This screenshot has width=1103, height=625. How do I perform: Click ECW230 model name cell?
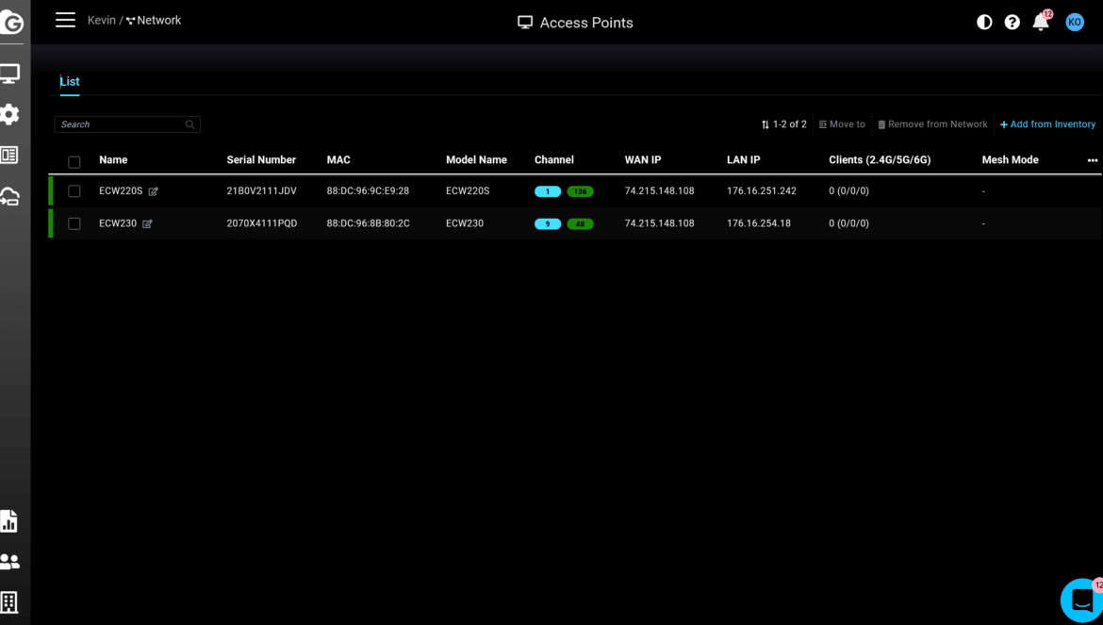[x=464, y=223]
